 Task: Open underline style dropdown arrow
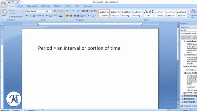[x=36, y=16]
